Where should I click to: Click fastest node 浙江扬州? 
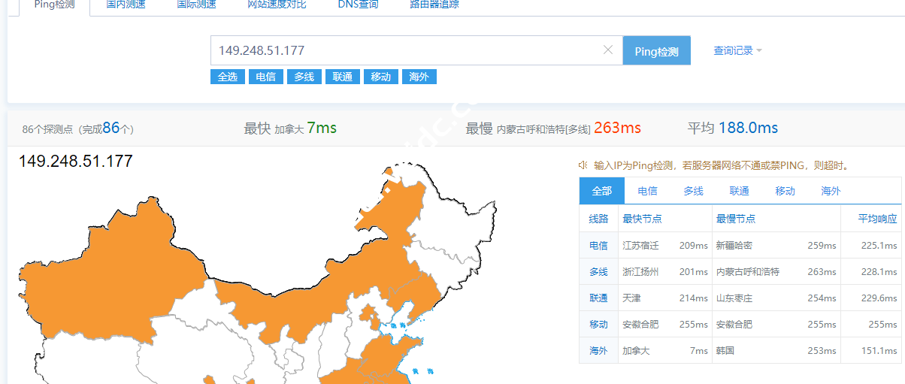(640, 272)
